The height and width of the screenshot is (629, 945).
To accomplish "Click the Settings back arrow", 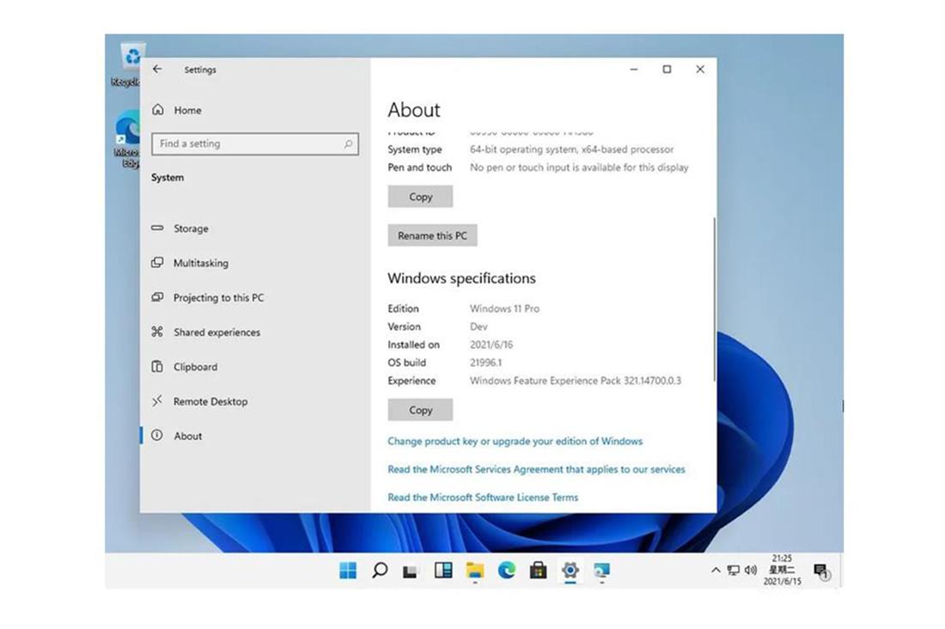I will point(157,70).
